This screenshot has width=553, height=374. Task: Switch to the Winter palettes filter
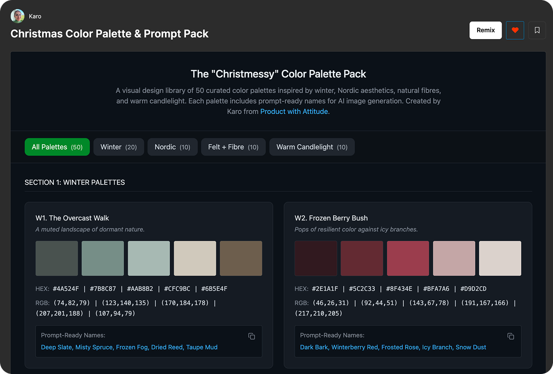[x=118, y=147]
